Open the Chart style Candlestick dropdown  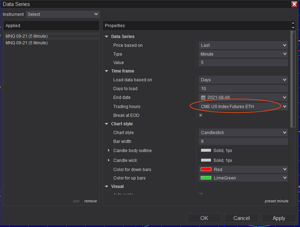[243, 133]
